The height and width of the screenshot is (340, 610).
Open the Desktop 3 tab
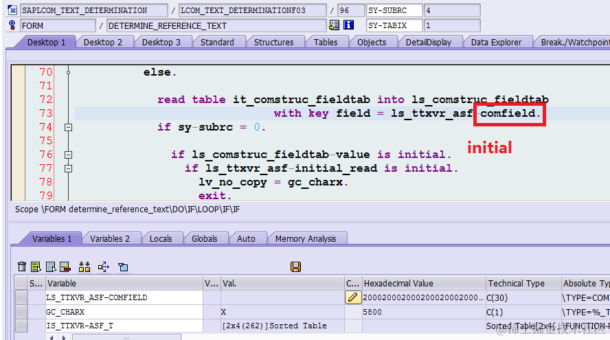click(161, 42)
